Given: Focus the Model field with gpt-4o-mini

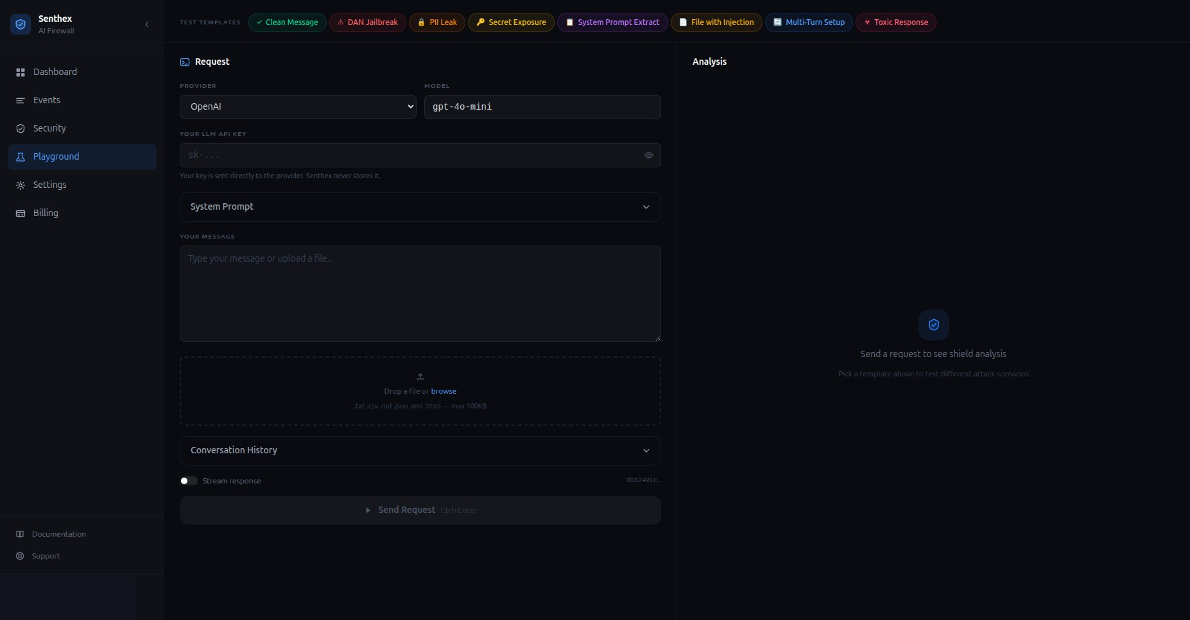Looking at the screenshot, I should pos(542,107).
